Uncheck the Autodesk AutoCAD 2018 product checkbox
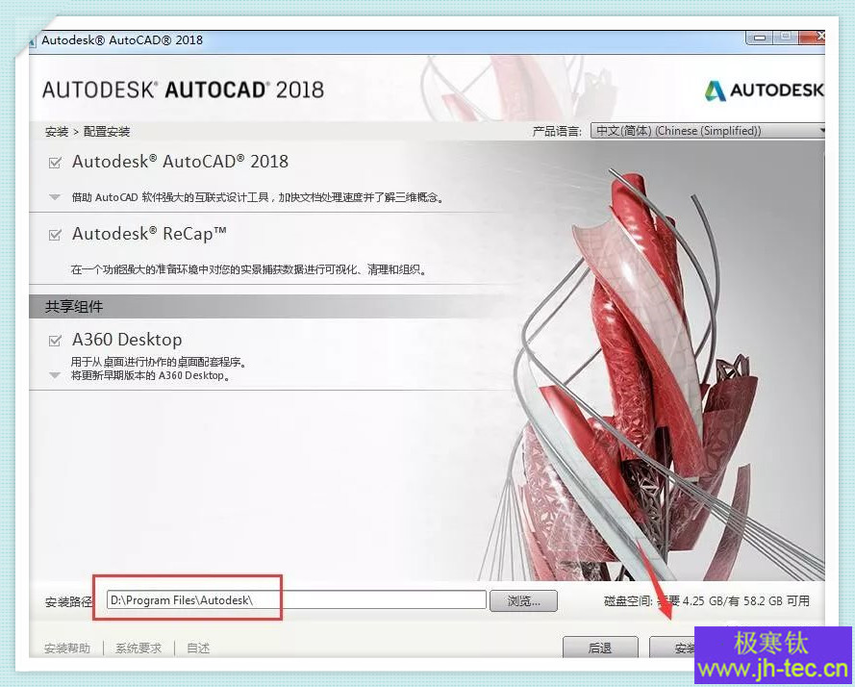The height and width of the screenshot is (687, 855). pos(55,163)
